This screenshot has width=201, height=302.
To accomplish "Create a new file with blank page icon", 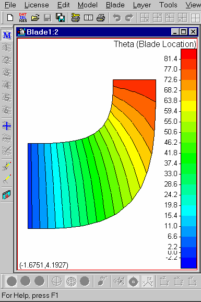I will click(x=10, y=18).
